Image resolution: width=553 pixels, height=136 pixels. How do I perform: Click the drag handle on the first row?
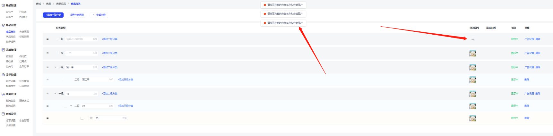(x=48, y=39)
